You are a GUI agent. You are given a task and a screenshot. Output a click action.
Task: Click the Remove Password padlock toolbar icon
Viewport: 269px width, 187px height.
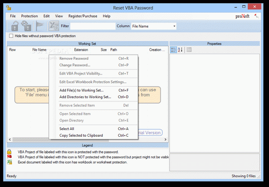pos(15,26)
